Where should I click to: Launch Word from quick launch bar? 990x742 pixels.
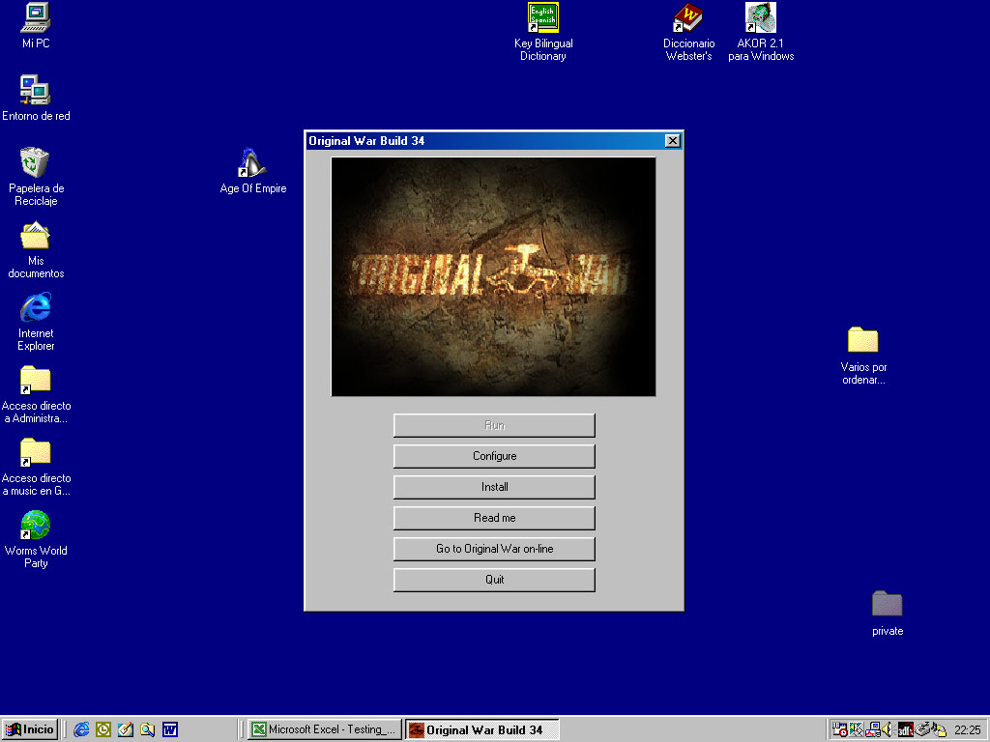tap(170, 730)
